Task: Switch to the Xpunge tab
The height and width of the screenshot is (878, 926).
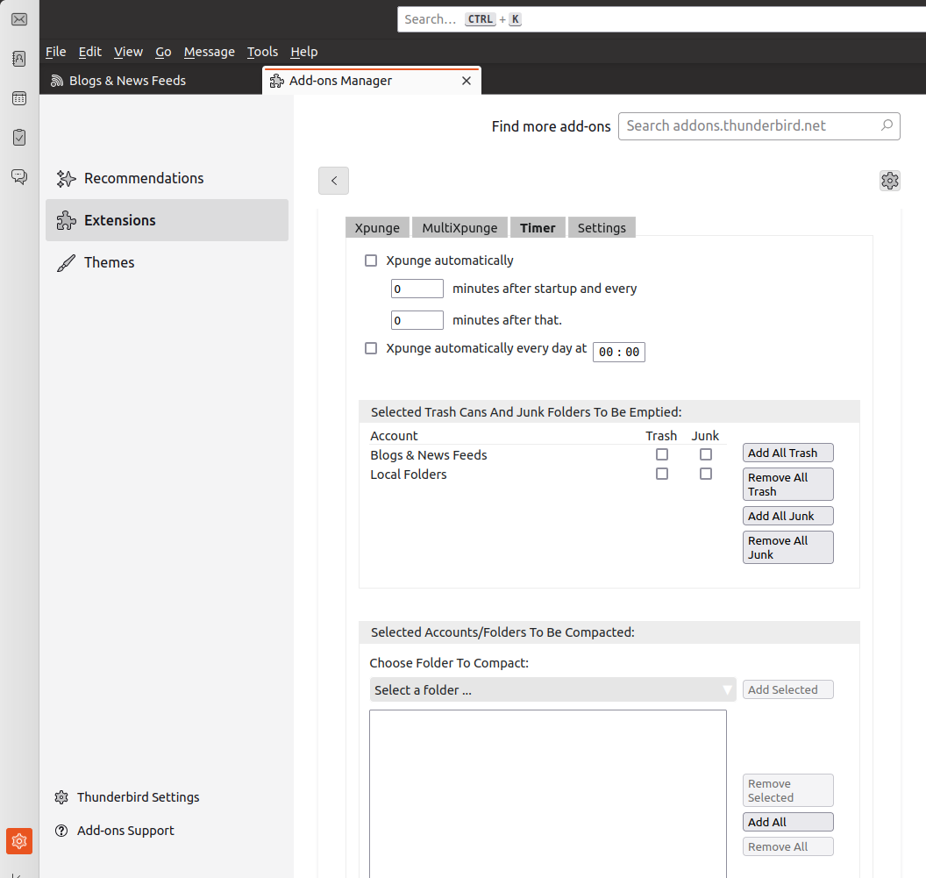Action: [377, 227]
